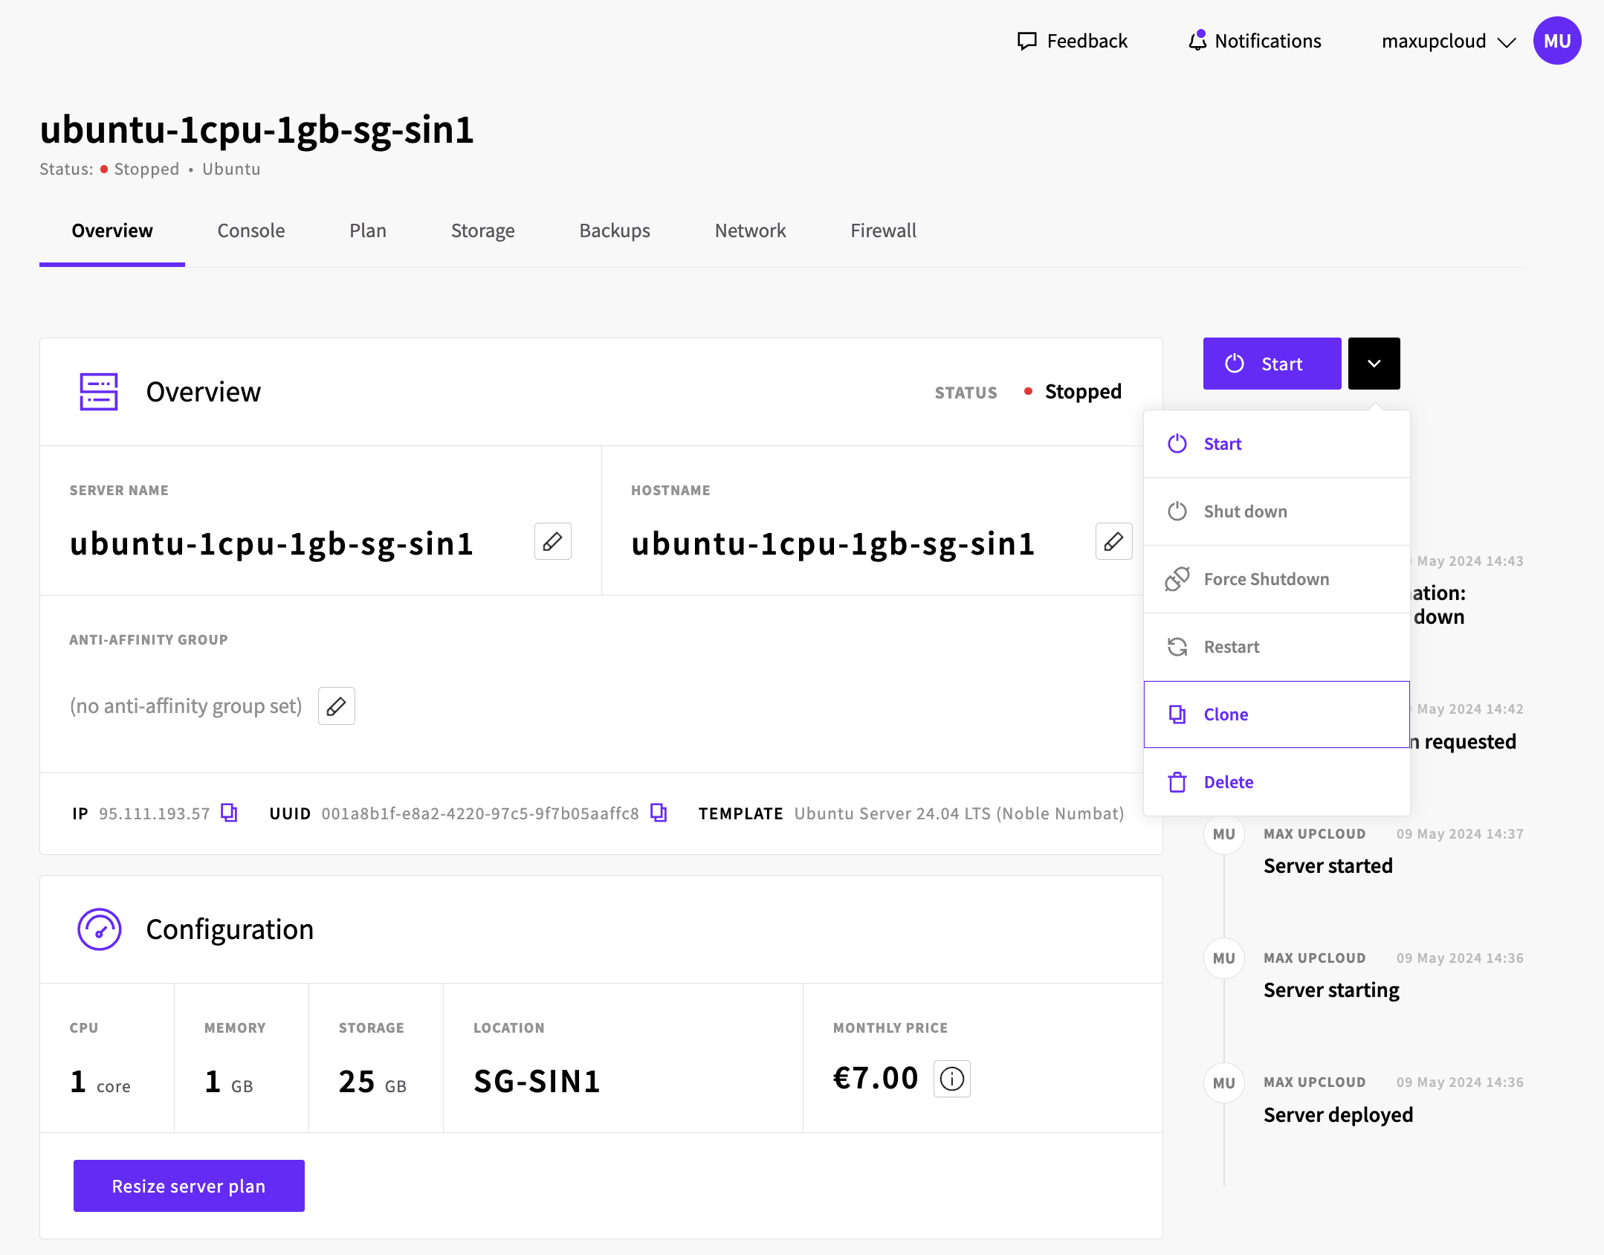
Task: Select Shut down in the menu
Action: (x=1276, y=512)
